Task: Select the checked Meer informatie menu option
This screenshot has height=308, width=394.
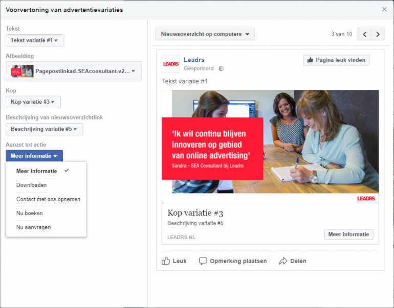Action: (46, 171)
